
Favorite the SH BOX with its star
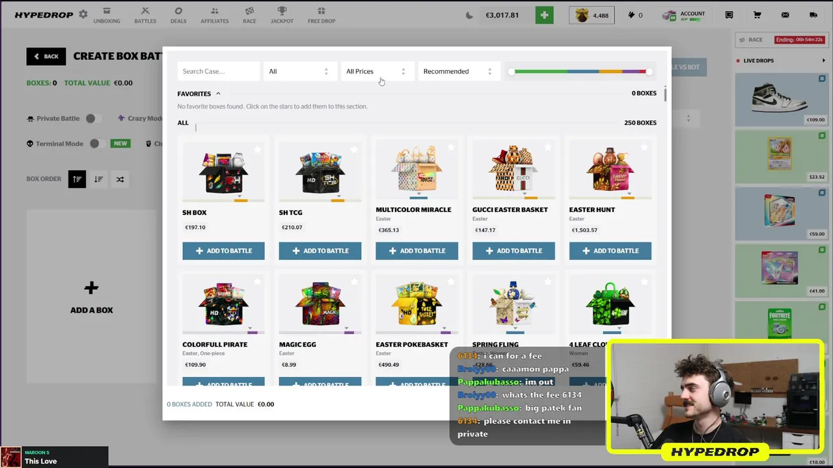pos(258,150)
